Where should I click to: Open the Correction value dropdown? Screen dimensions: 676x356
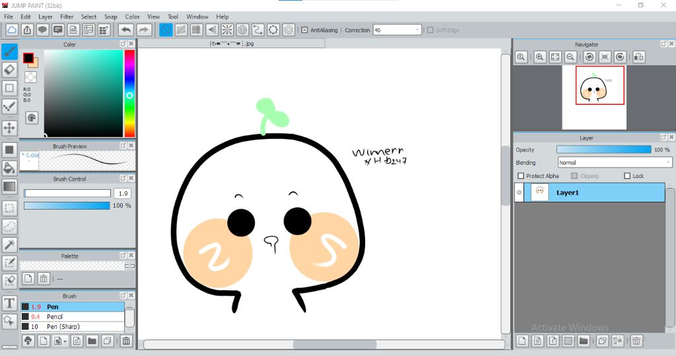(417, 30)
